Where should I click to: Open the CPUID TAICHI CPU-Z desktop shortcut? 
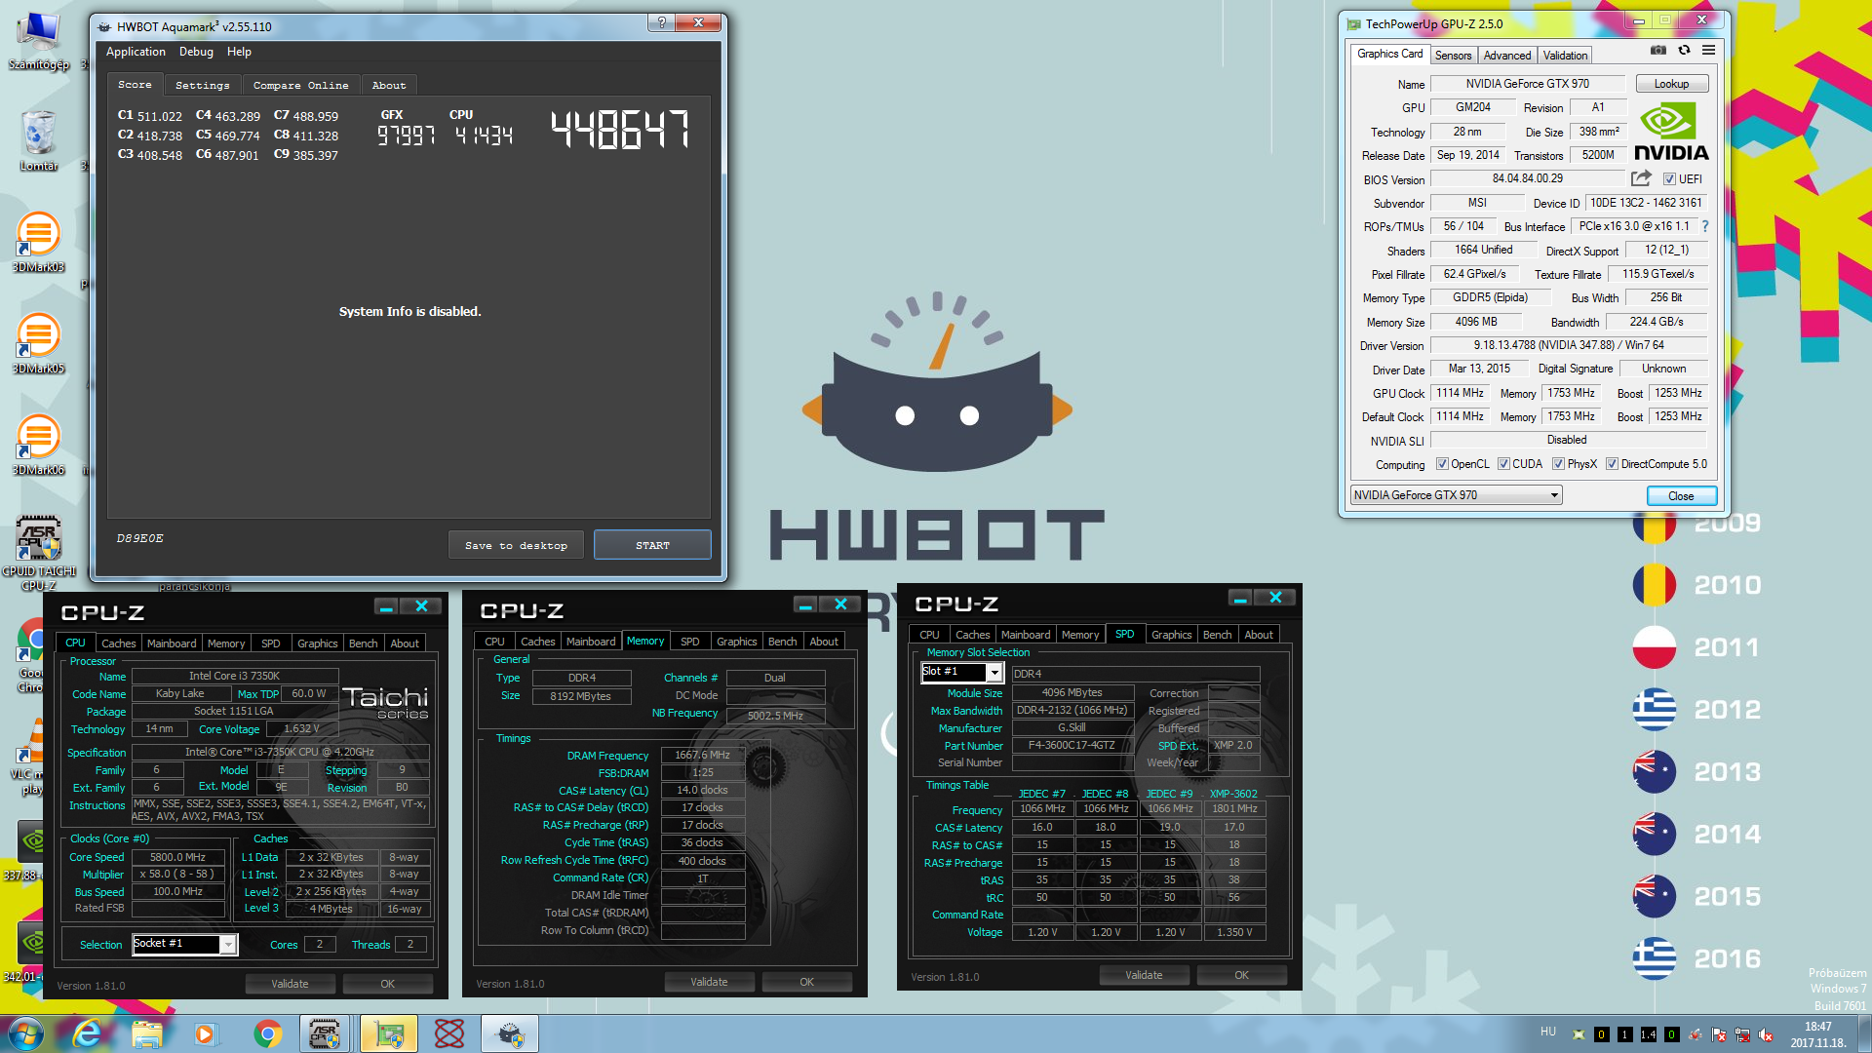tap(38, 553)
